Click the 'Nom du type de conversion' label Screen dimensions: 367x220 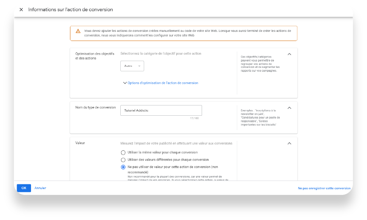click(95, 107)
